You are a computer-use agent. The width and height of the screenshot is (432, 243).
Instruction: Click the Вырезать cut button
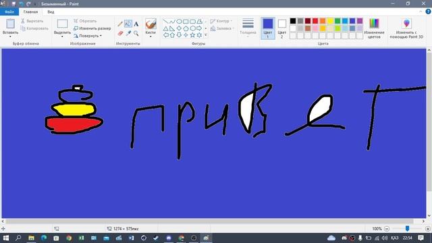[32, 21]
